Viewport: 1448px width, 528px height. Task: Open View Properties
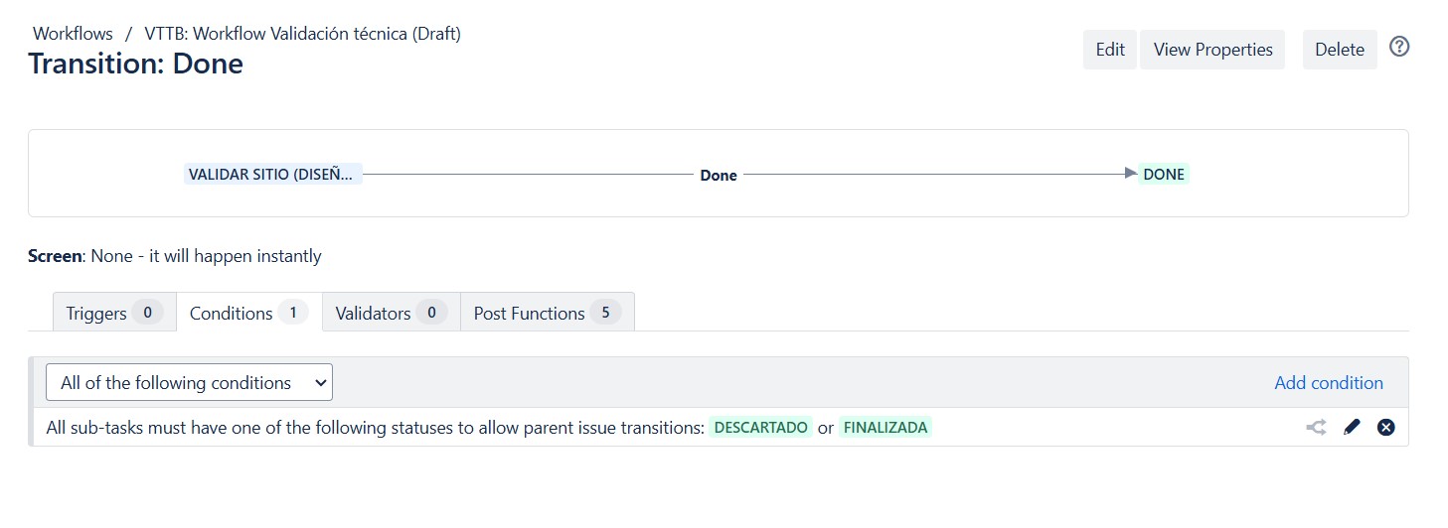click(x=1212, y=50)
